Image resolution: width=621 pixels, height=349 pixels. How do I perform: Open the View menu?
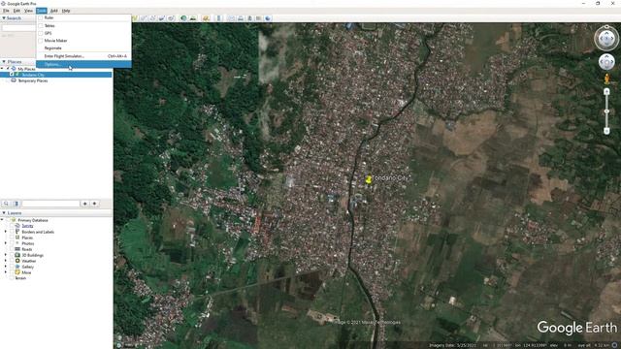click(28, 11)
